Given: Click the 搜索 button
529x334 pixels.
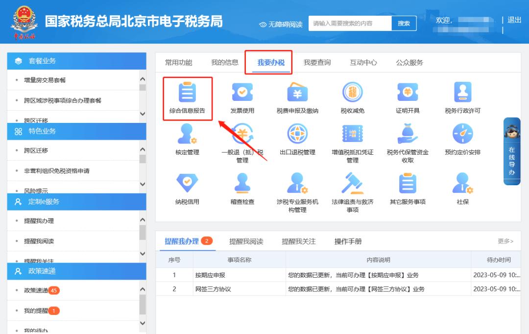Looking at the screenshot, I should [404, 24].
